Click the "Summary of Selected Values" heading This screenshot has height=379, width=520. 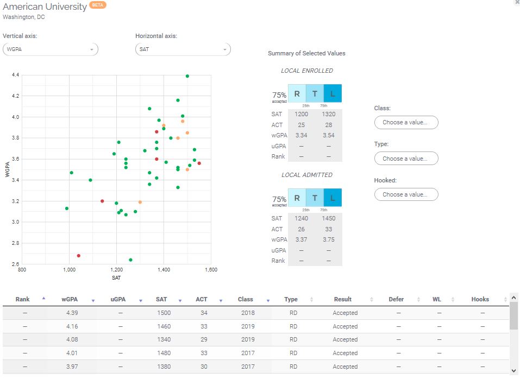click(306, 53)
